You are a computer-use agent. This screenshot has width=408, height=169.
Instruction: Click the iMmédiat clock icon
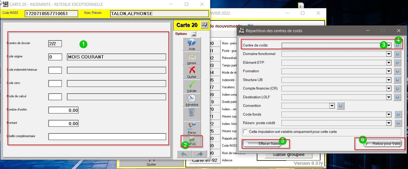192,100
